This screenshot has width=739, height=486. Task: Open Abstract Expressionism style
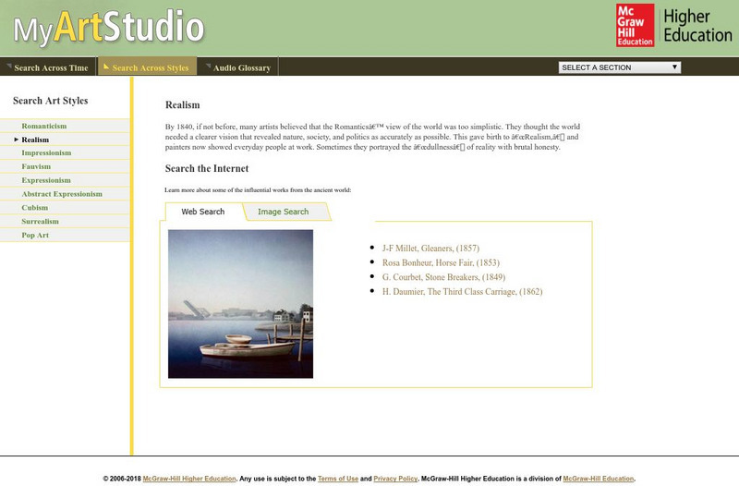pos(62,194)
